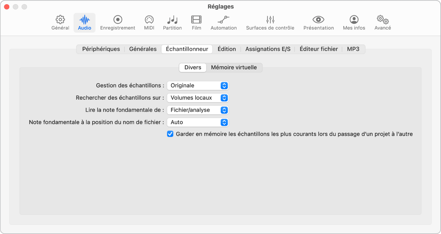Image resolution: width=441 pixels, height=234 pixels.
Task: Open Lire la note fondamentale de dropdown
Action: click(198, 110)
